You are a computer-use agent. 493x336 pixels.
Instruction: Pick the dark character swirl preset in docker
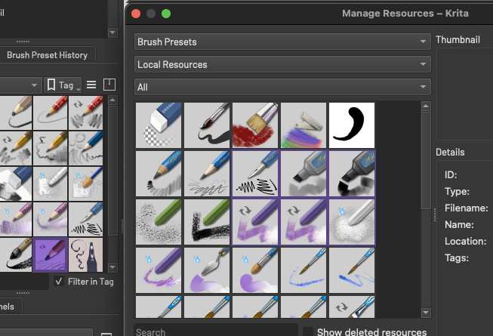(85, 255)
